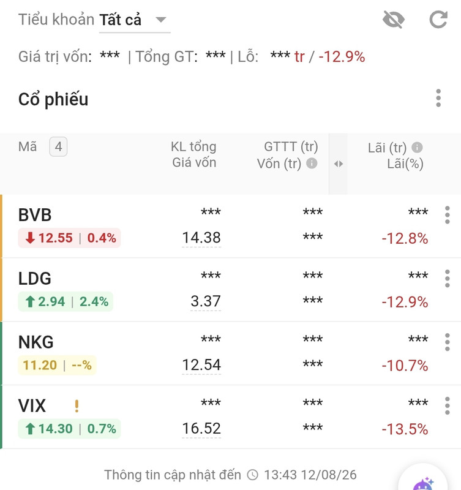Click the column switch arrows handle
The height and width of the screenshot is (490, 461).
(339, 164)
